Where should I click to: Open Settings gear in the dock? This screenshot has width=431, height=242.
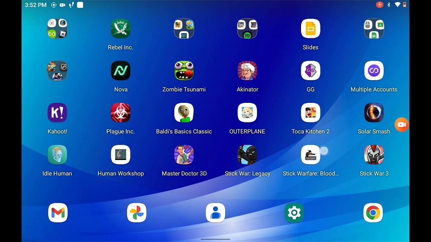pyautogui.click(x=294, y=213)
